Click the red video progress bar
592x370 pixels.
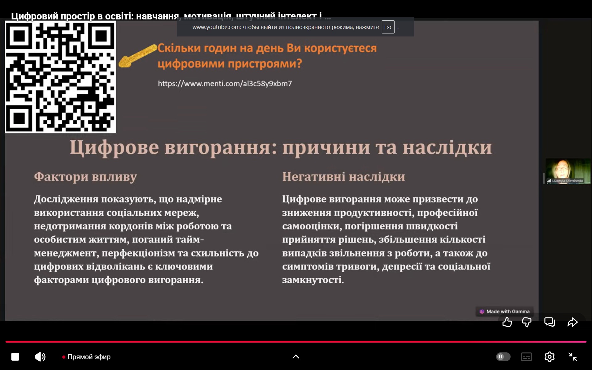click(296, 342)
